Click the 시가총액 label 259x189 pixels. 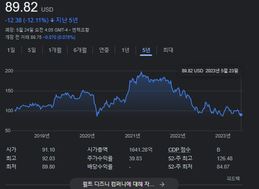coord(98,150)
